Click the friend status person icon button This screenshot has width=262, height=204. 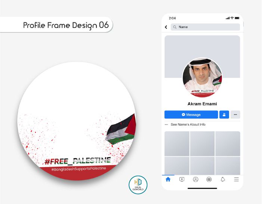[x=224, y=114]
